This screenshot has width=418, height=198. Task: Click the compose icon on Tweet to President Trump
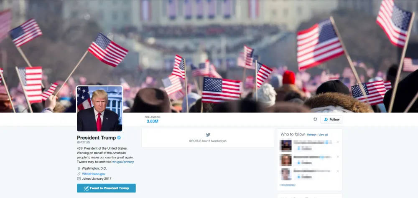click(x=86, y=188)
